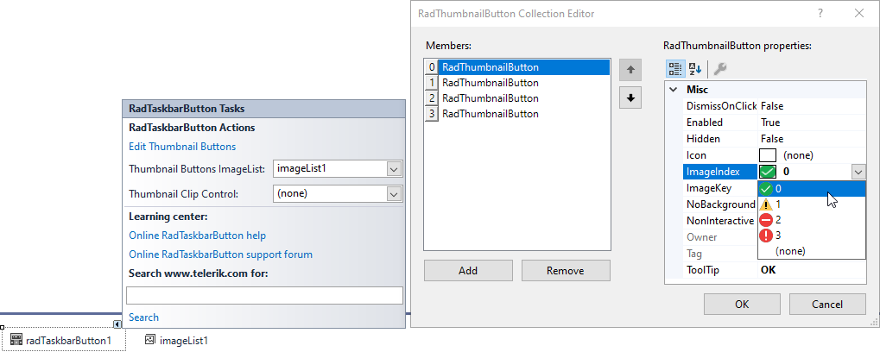Select the ImageKey property row
Viewport: 880px width, 352px height.
coord(720,188)
